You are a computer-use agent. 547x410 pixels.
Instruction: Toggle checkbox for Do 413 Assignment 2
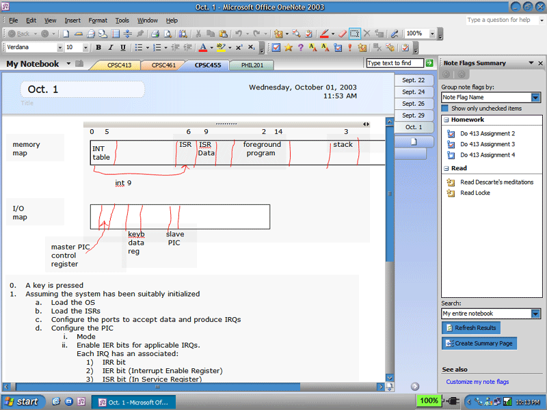click(451, 133)
